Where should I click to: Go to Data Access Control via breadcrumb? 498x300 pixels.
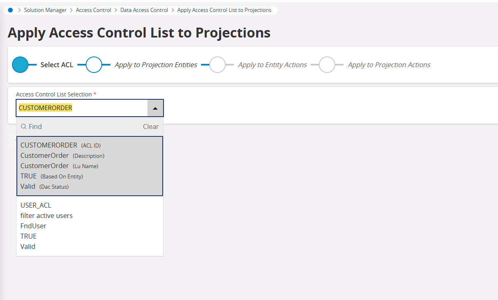(144, 9)
